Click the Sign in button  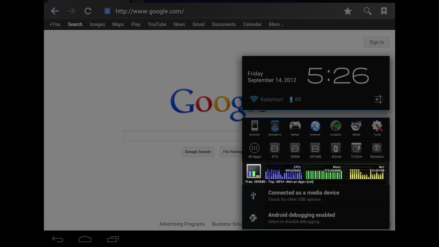click(377, 42)
